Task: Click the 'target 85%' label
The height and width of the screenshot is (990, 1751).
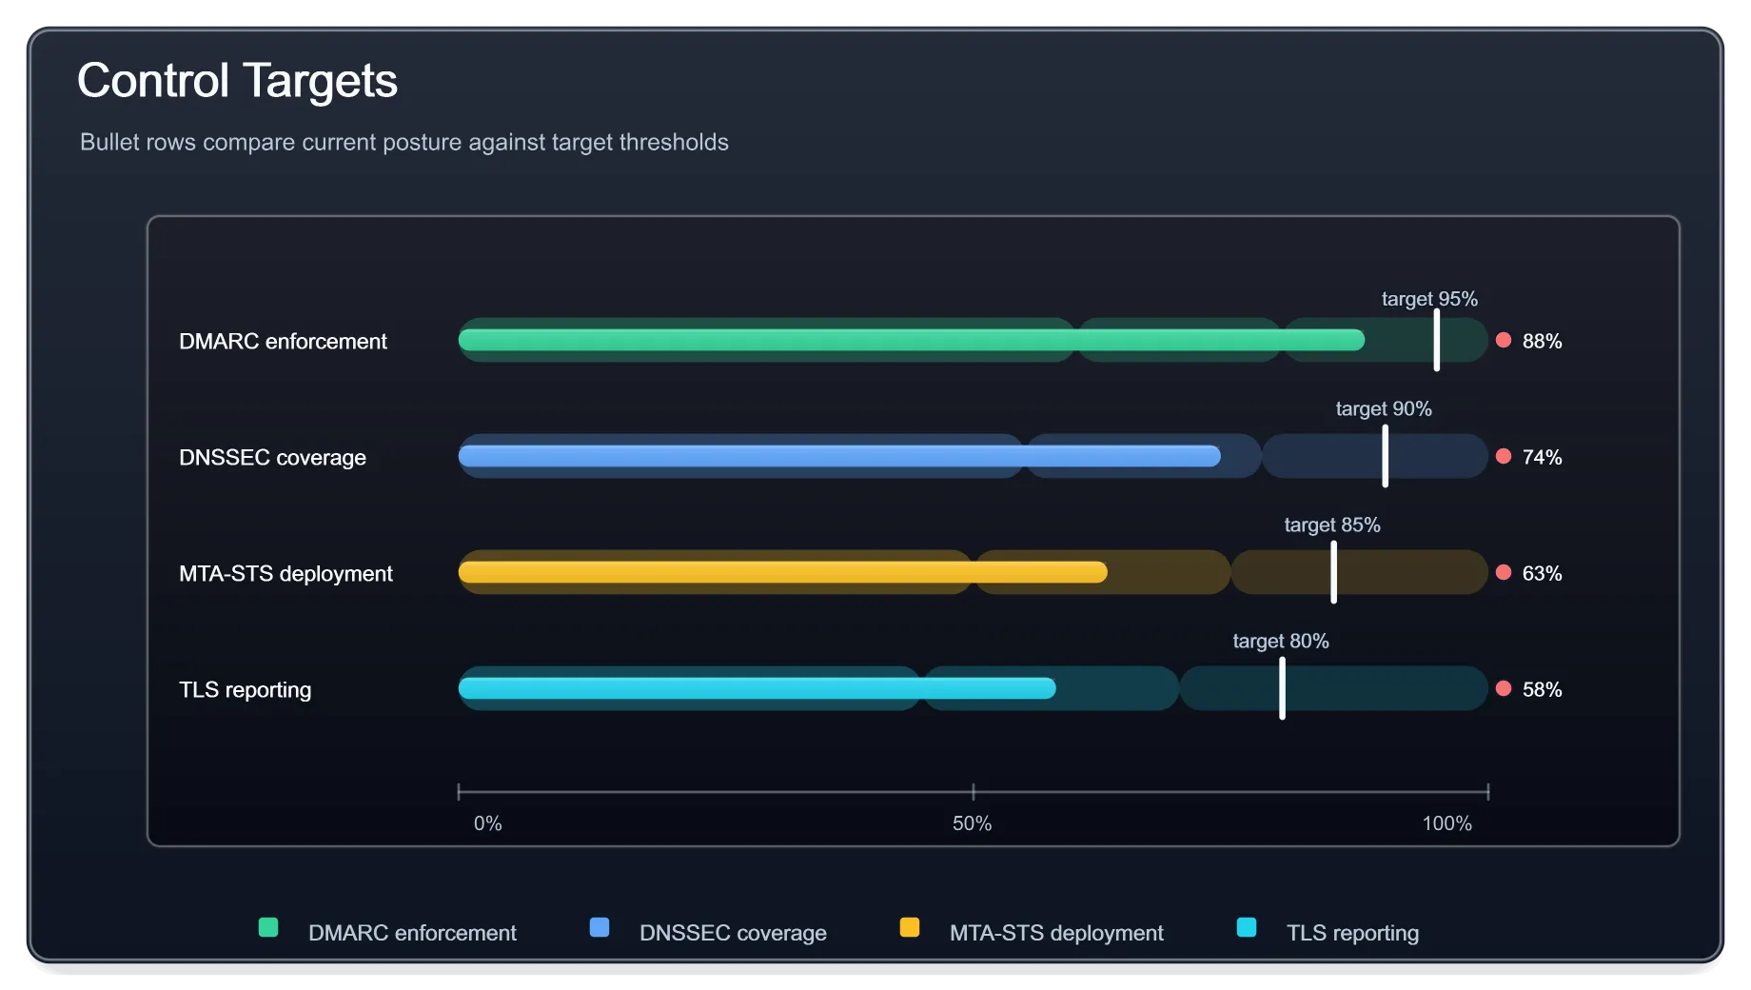Action: (1332, 525)
